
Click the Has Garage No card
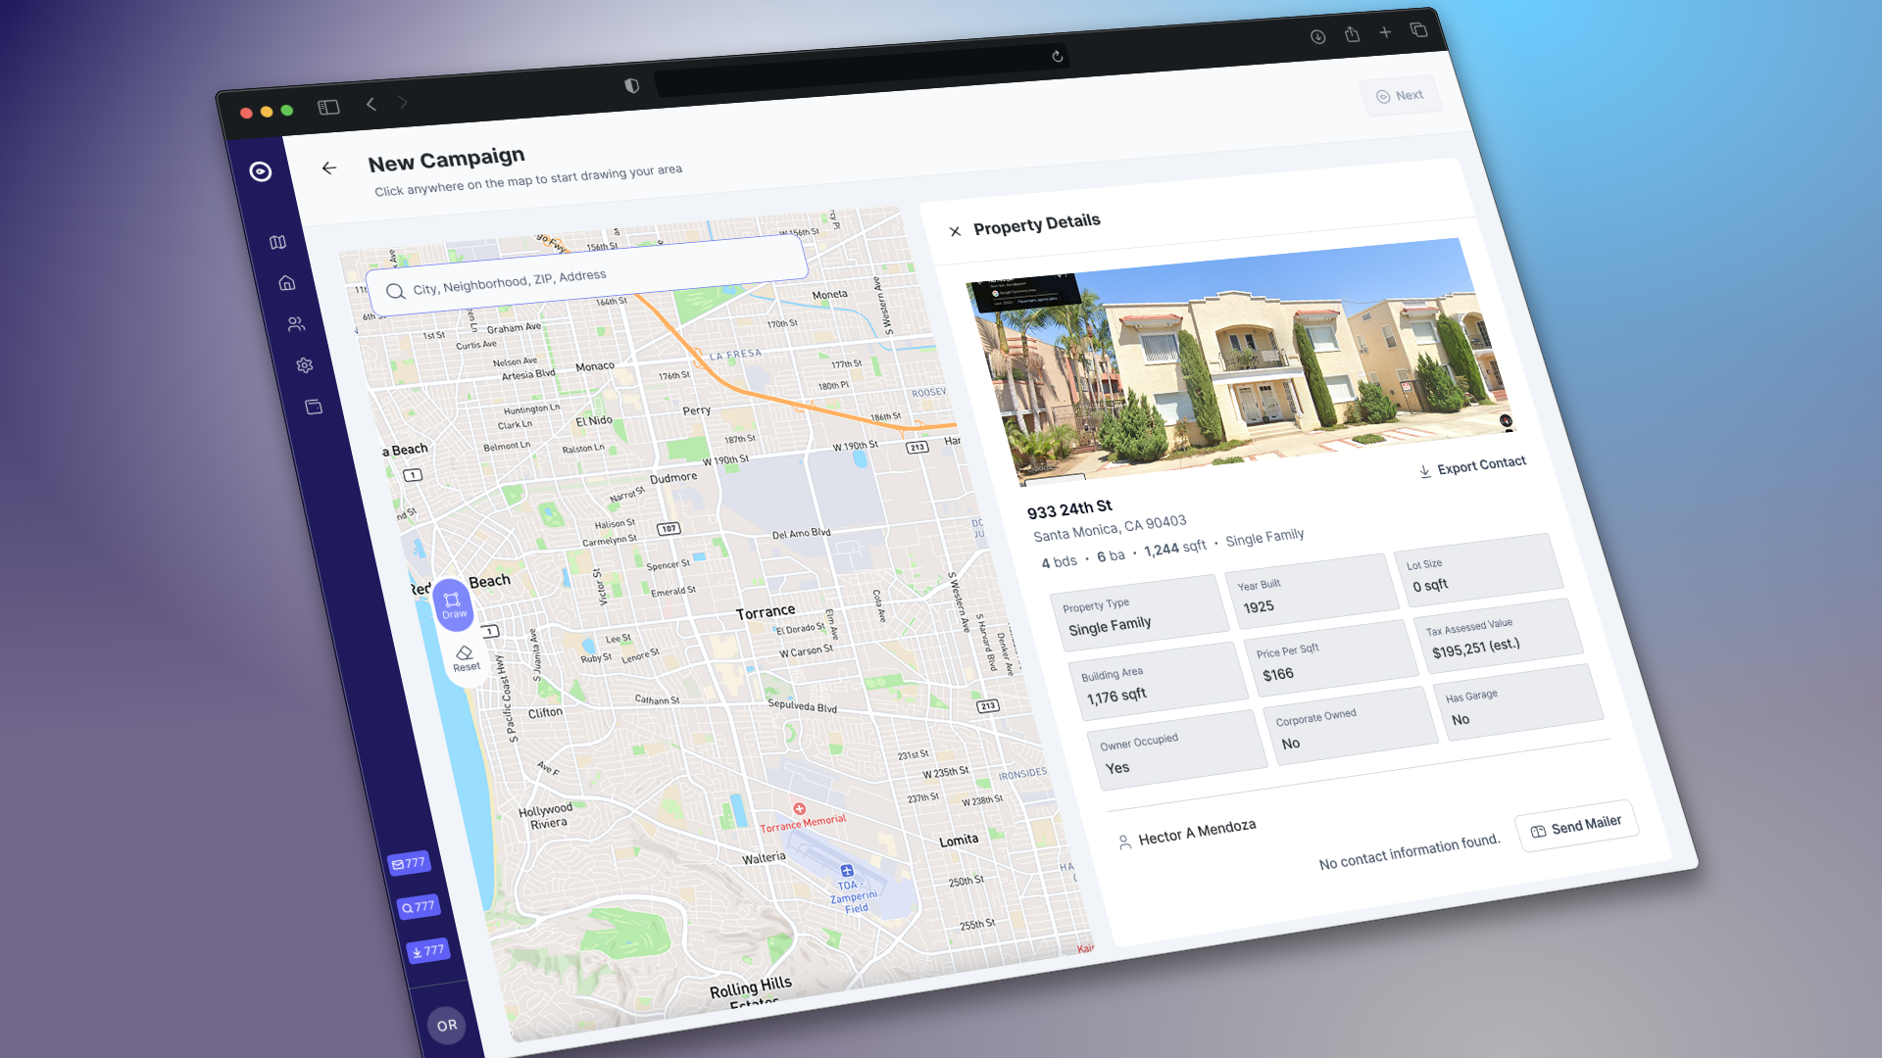coord(1518,702)
